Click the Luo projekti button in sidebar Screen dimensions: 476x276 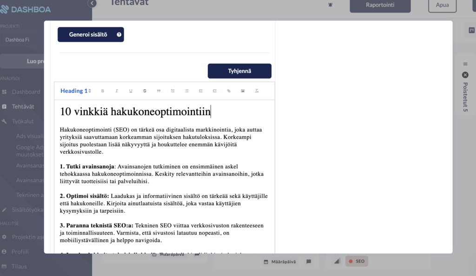[x=22, y=61]
